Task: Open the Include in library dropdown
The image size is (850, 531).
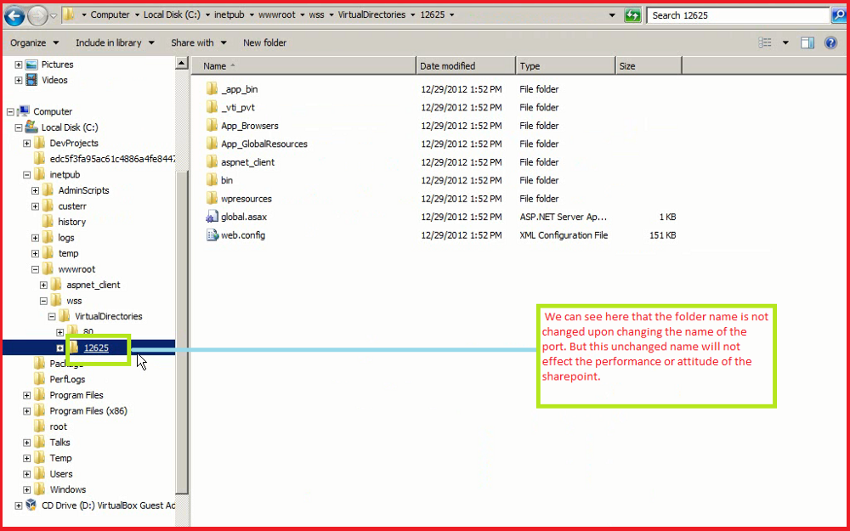Action: pos(110,42)
